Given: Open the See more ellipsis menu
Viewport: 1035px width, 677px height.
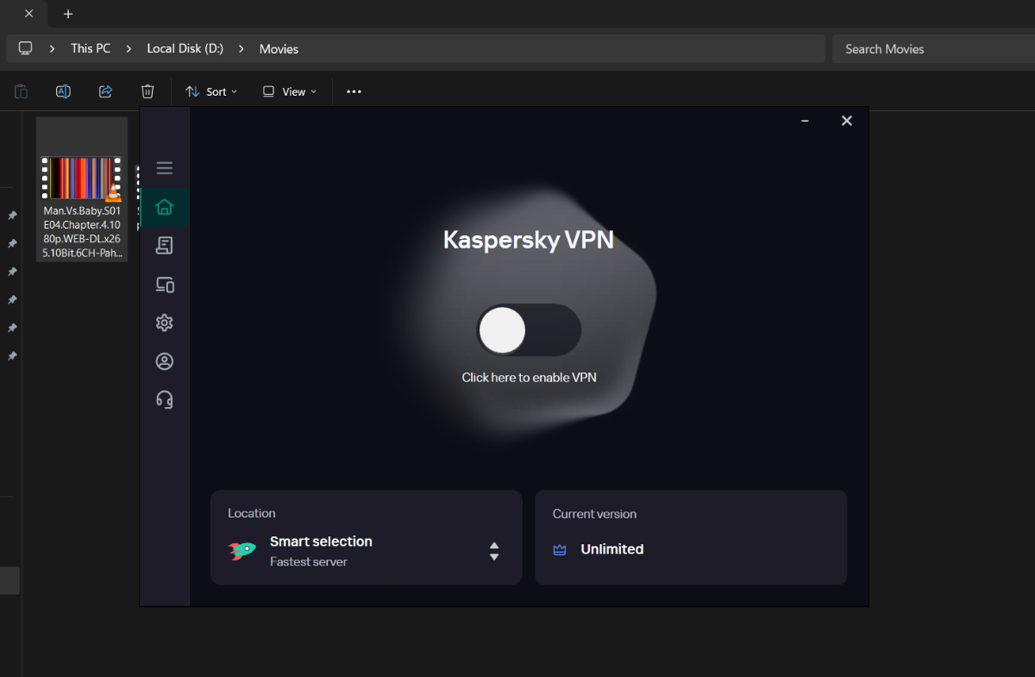Looking at the screenshot, I should click(x=354, y=91).
